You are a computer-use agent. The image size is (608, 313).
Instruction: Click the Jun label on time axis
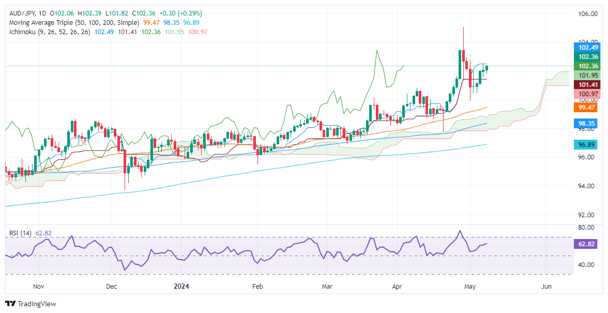click(545, 286)
